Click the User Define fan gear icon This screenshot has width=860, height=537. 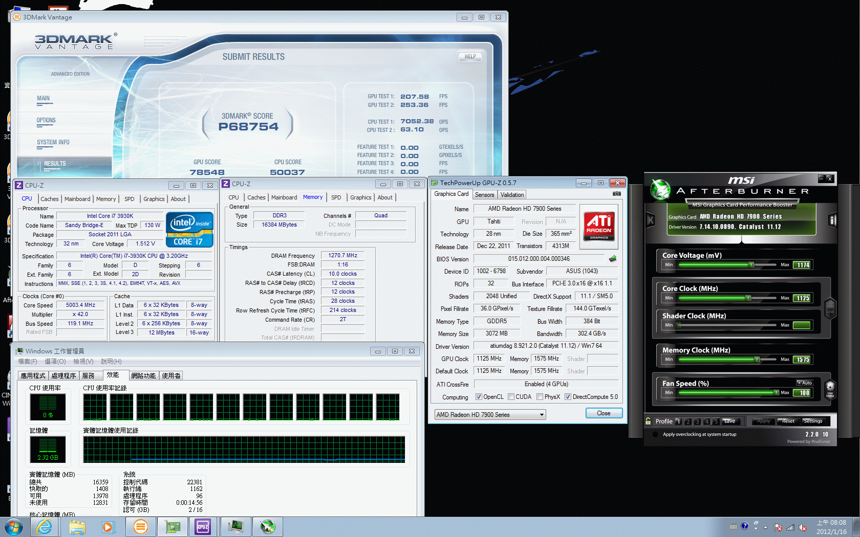click(830, 389)
